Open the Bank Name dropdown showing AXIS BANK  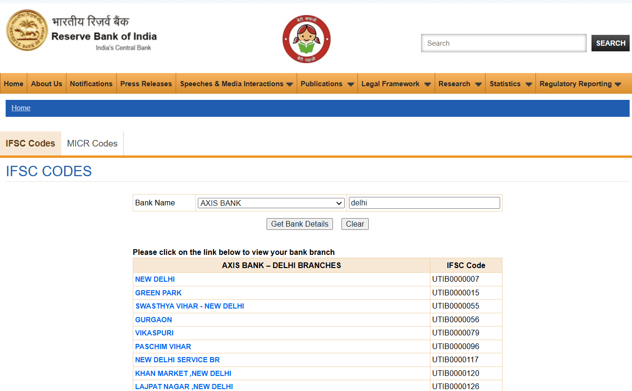click(271, 203)
